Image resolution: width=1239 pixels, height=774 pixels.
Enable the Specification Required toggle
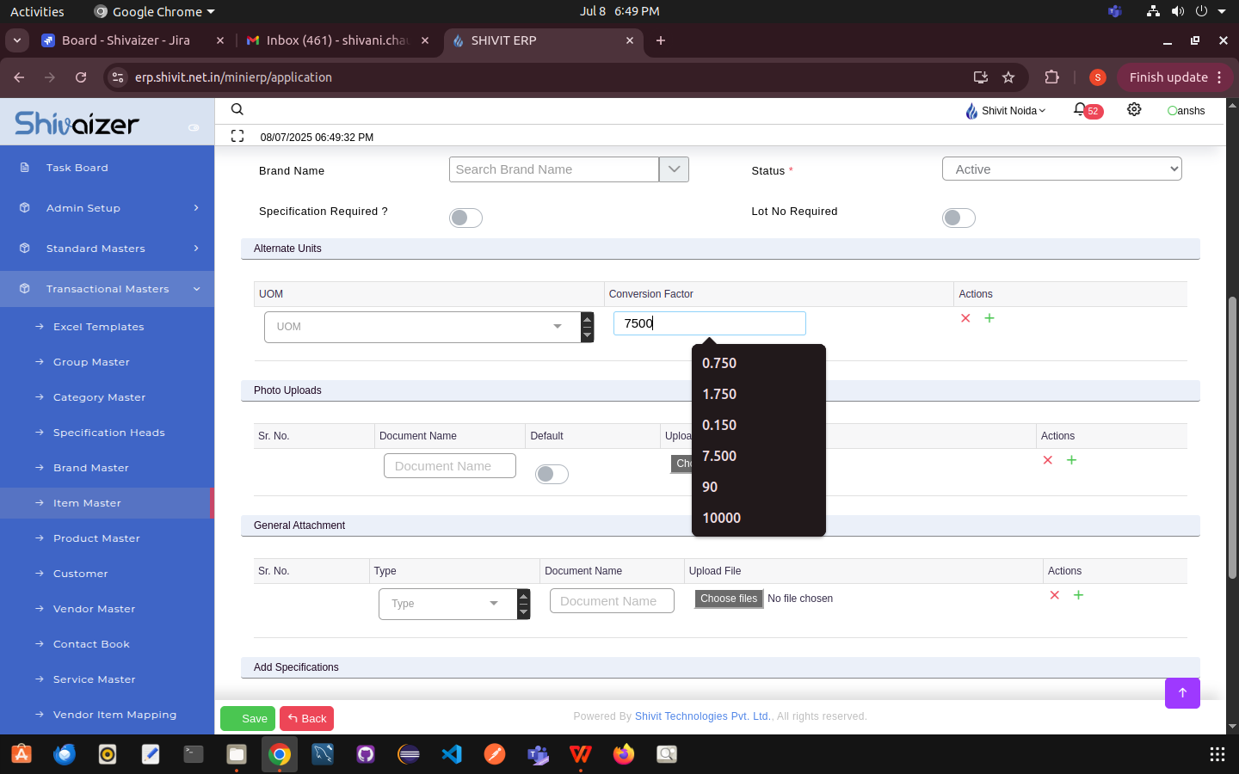[465, 218]
